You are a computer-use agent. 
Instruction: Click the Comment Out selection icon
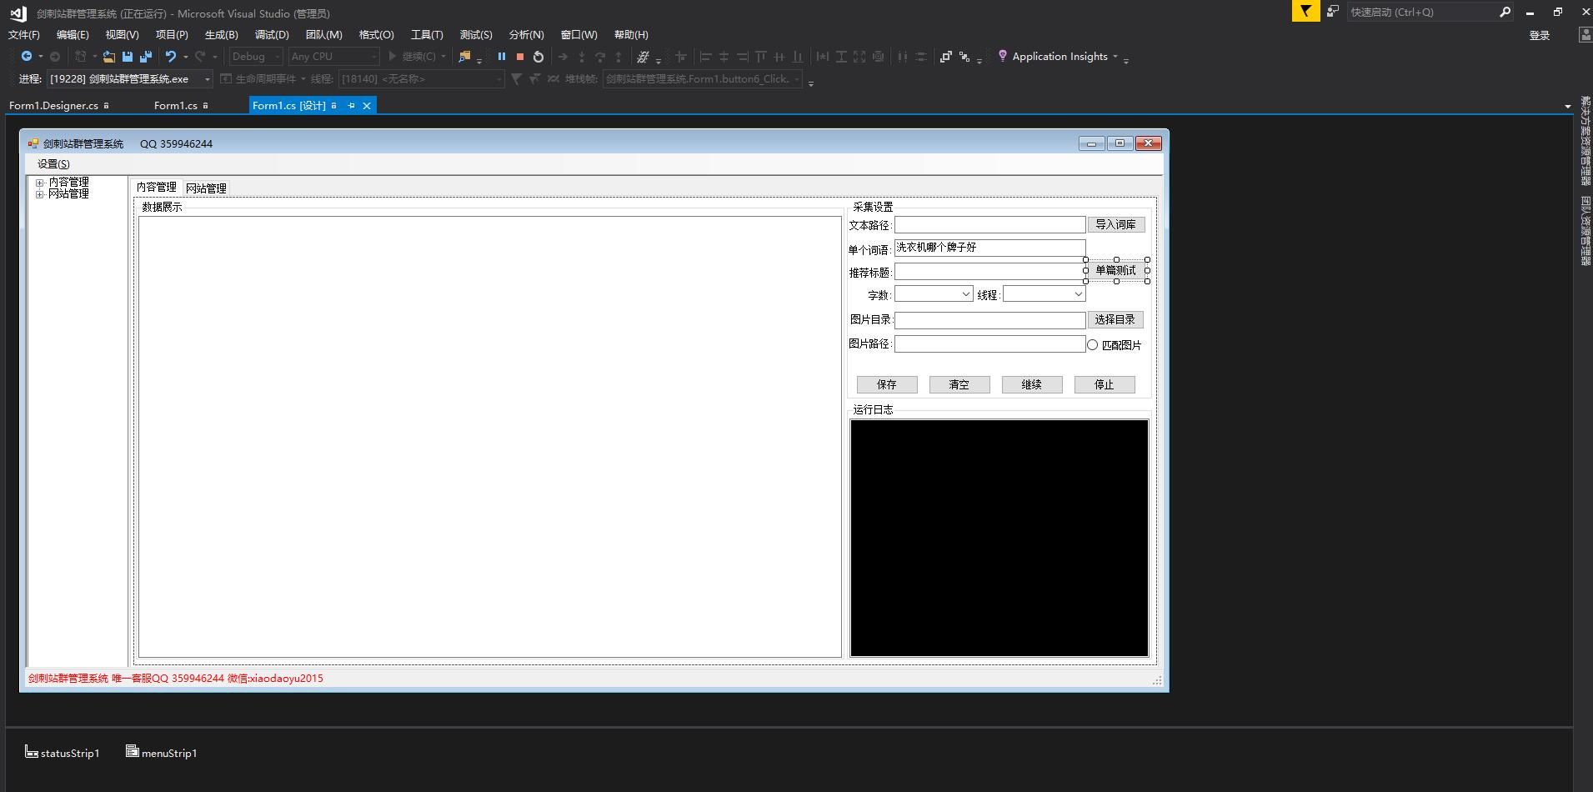(x=643, y=57)
